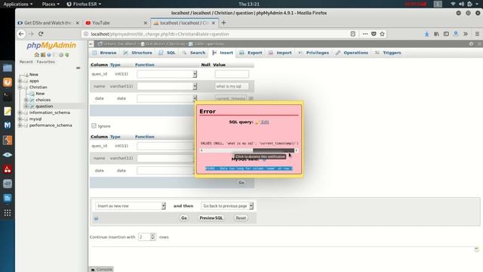Collapse all tree items with the minus icon

tap(78, 68)
